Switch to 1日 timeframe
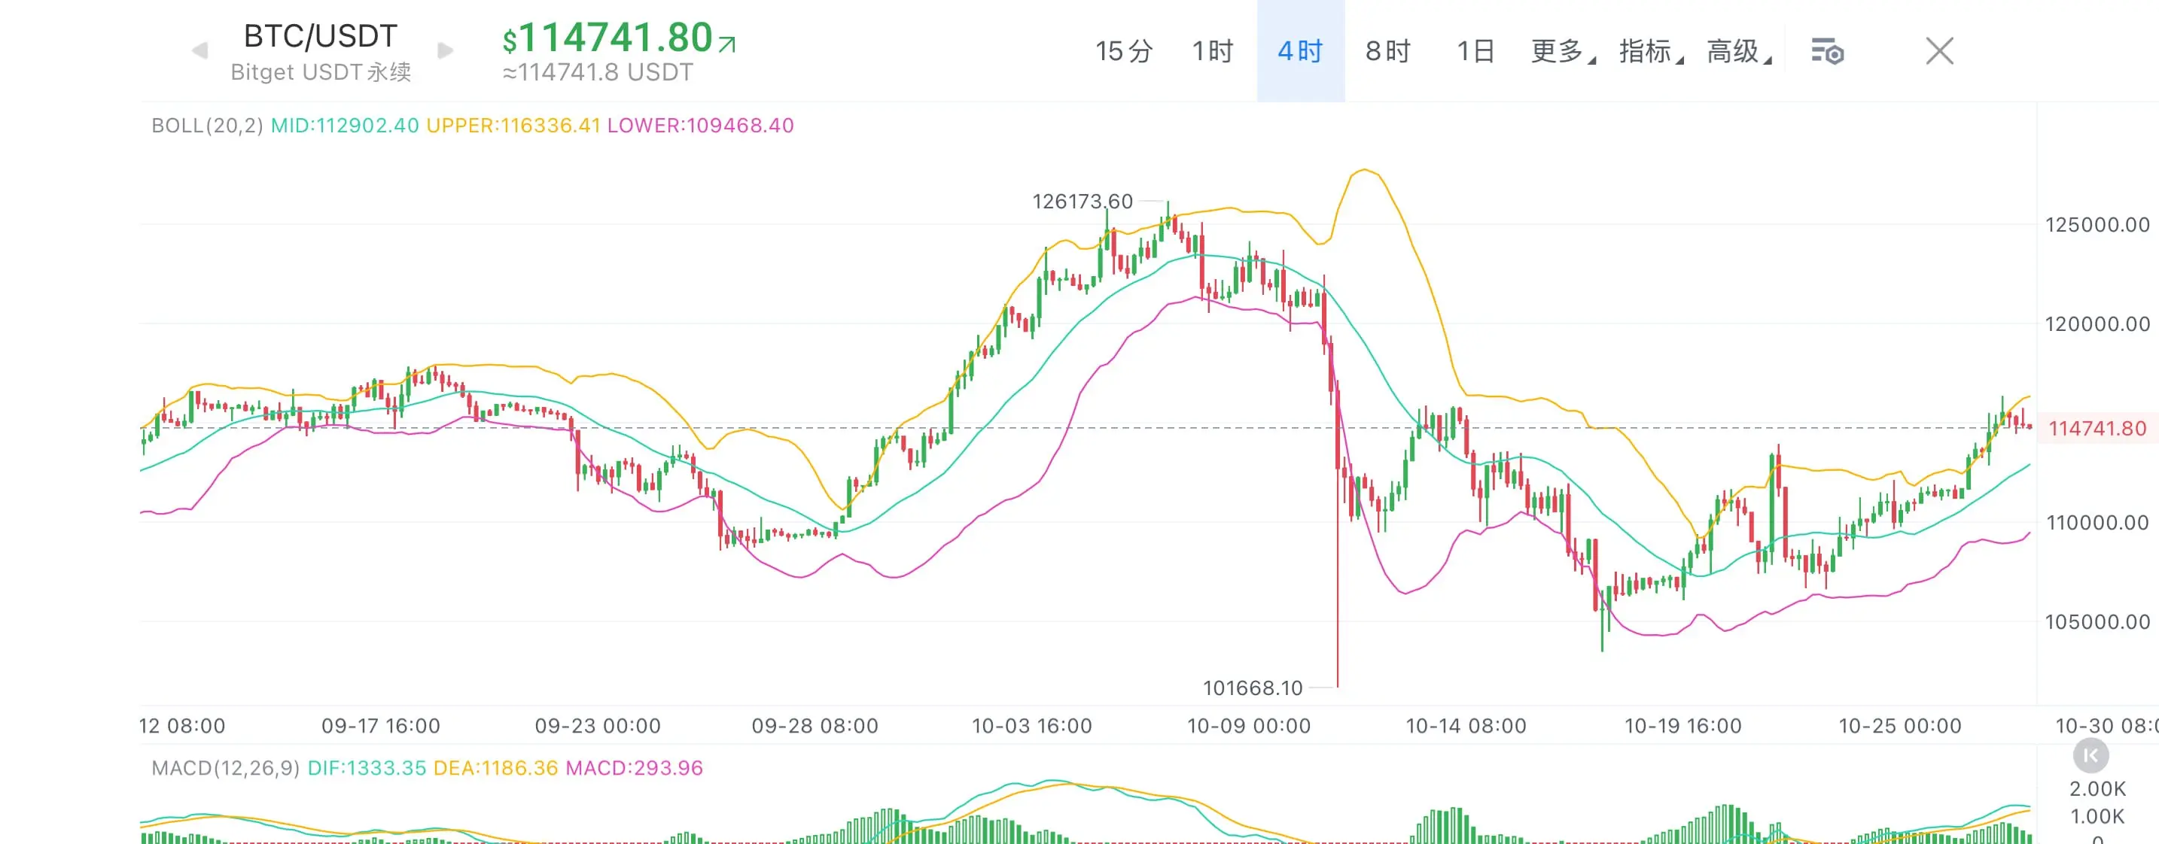Image resolution: width=2159 pixels, height=844 pixels. (1475, 52)
